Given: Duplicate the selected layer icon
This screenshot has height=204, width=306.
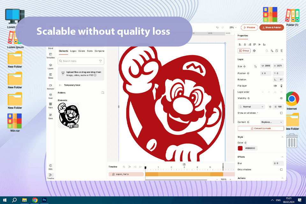Looking at the screenshot, I should tap(277, 51).
